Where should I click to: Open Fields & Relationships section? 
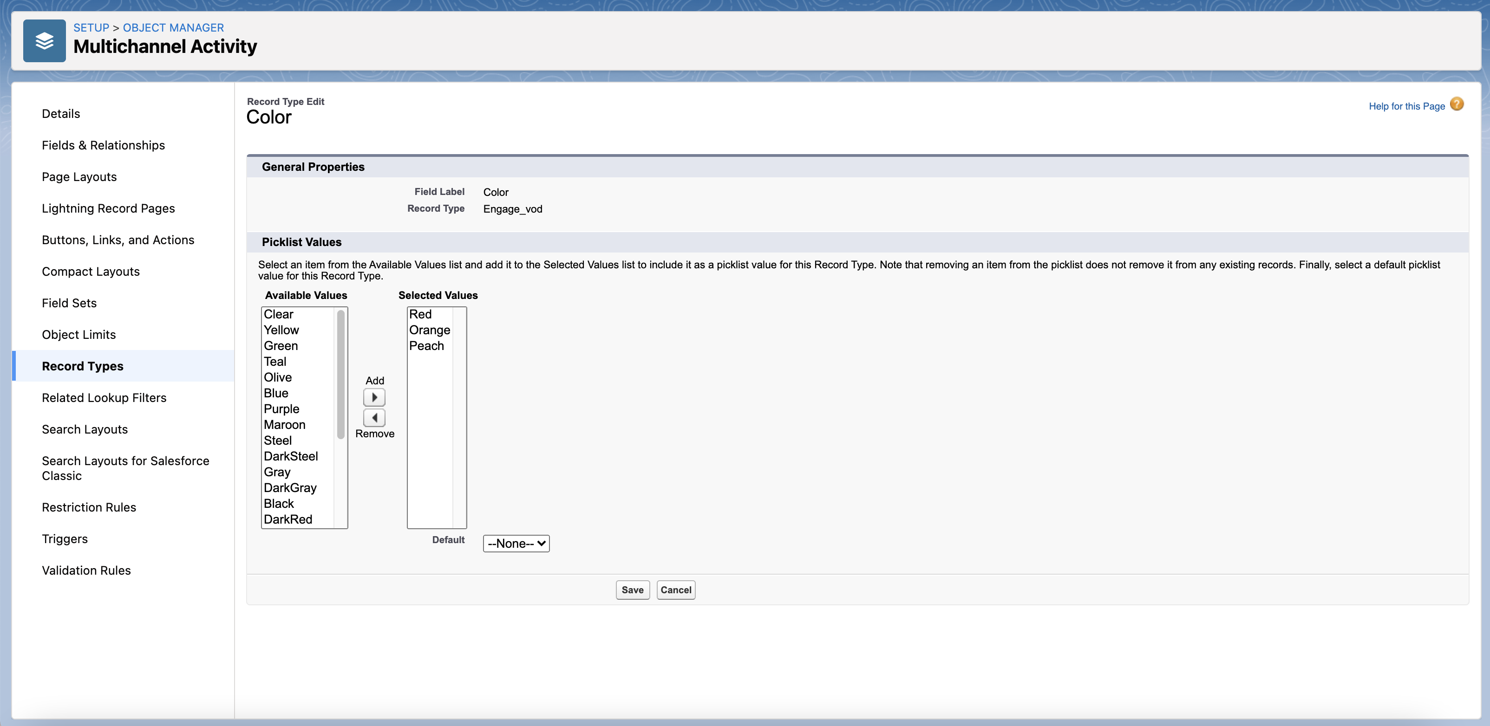point(103,145)
